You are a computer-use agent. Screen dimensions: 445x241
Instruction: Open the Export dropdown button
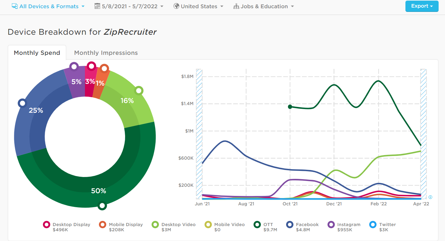[x=422, y=6]
